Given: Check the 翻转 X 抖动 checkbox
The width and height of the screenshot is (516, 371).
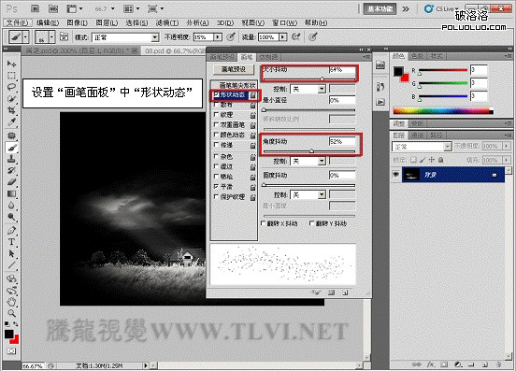Looking at the screenshot, I should coord(263,223).
